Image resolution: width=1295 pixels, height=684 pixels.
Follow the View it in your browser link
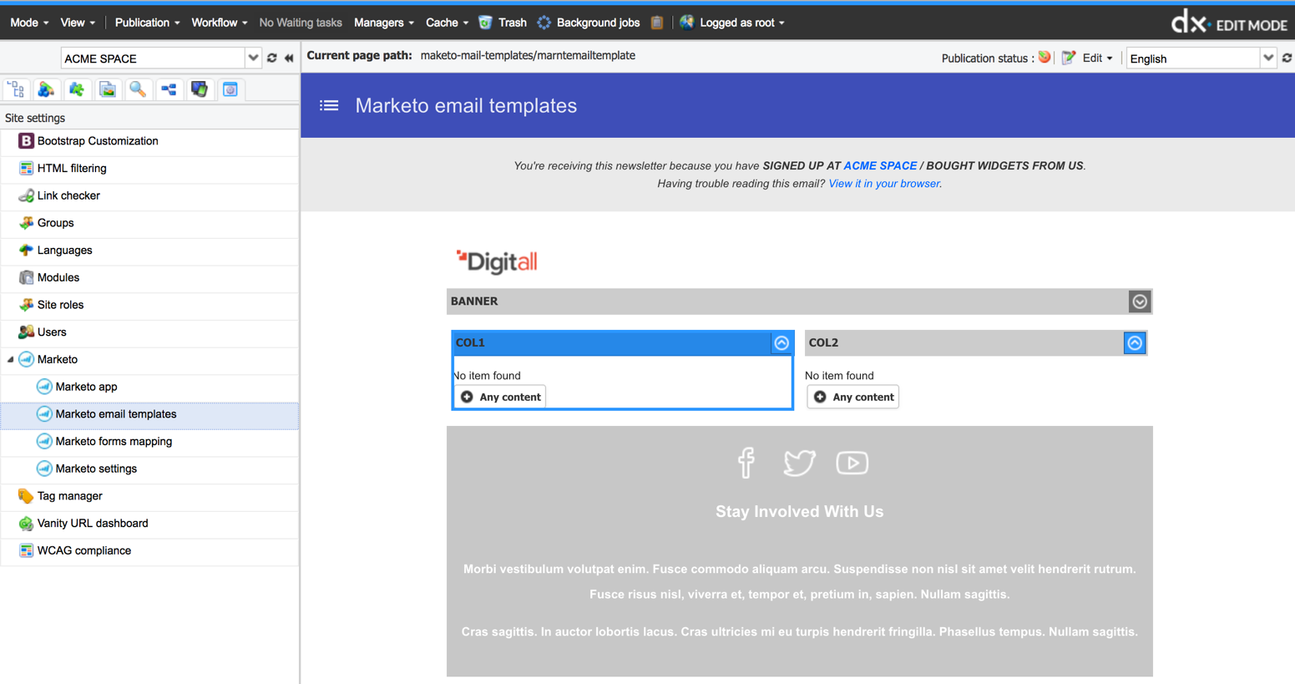coord(883,184)
